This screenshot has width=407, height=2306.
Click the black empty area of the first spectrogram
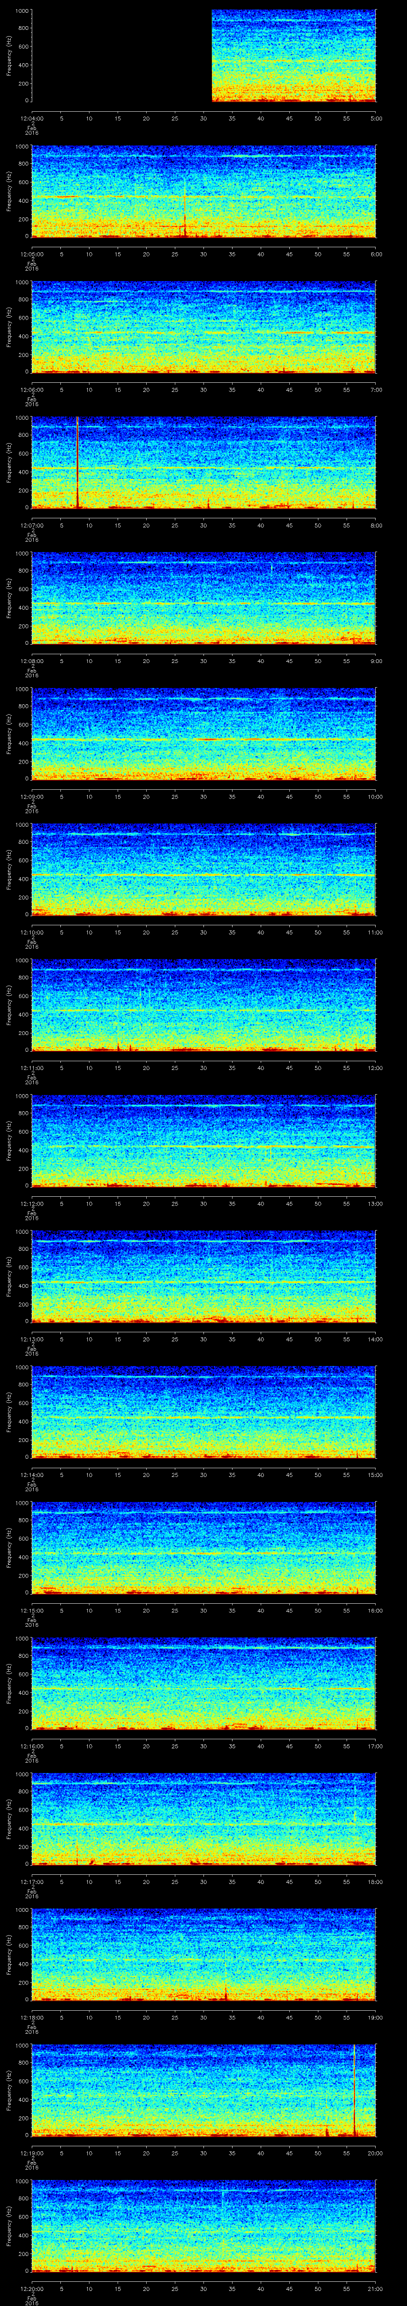pos(121,56)
